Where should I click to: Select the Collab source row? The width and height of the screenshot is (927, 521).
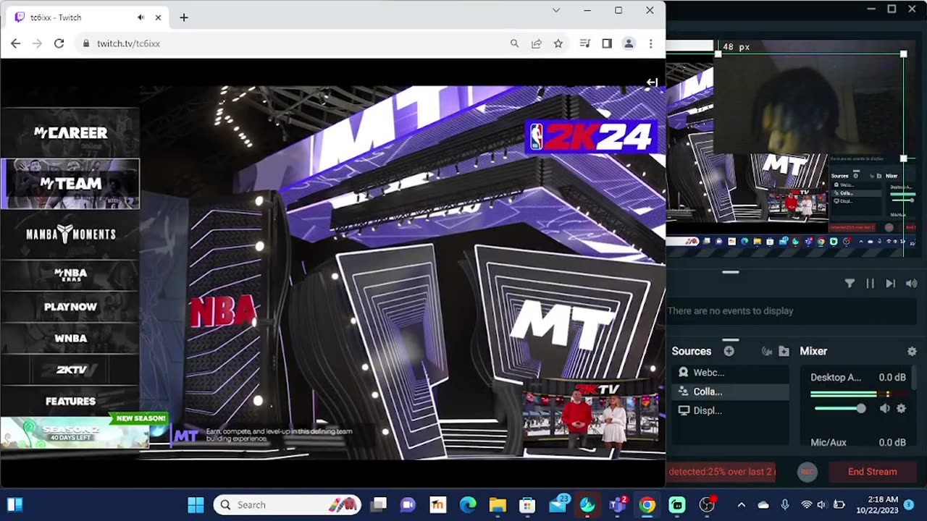730,391
